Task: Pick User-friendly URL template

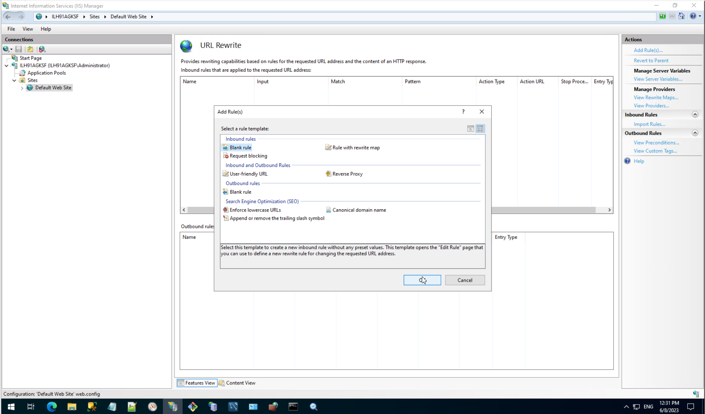Action: [x=248, y=174]
